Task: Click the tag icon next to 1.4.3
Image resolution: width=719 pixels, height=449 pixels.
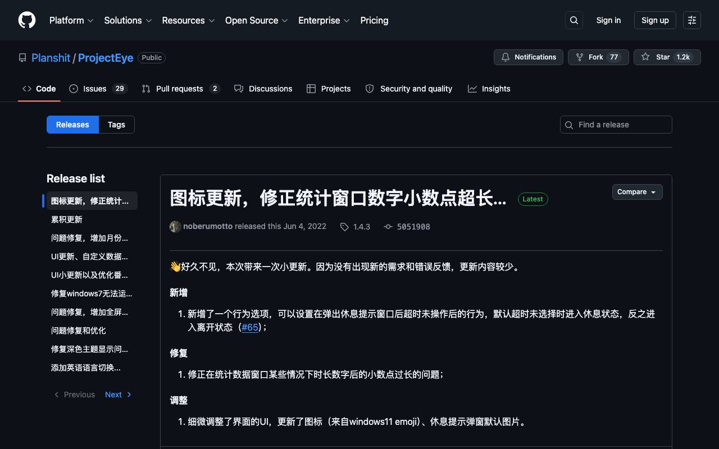Action: pyautogui.click(x=344, y=227)
